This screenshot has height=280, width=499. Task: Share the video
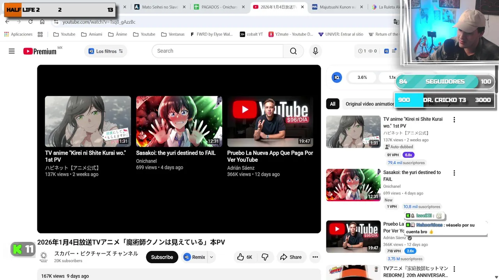coord(291,257)
